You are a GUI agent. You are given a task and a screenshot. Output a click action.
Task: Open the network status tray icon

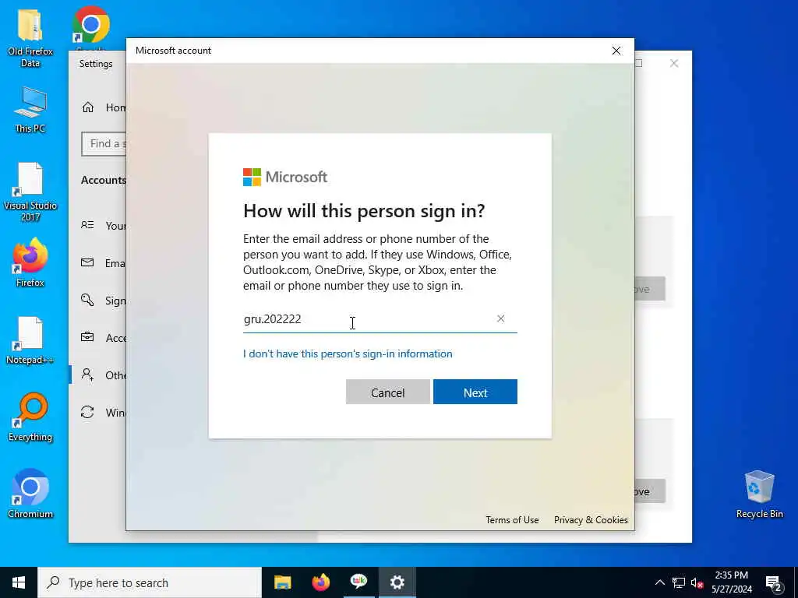tap(679, 582)
